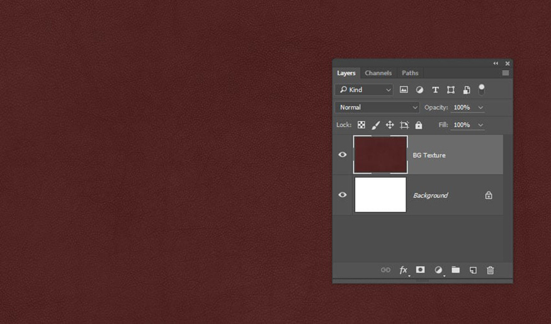
Task: Enable lock transparent pixels
Action: (361, 125)
